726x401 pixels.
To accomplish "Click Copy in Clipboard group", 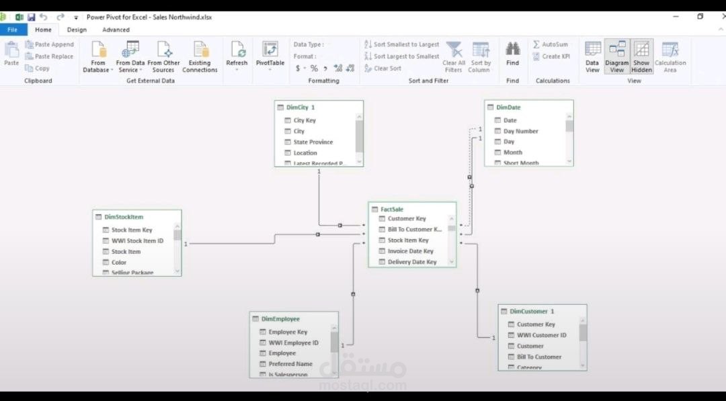I will [x=38, y=68].
